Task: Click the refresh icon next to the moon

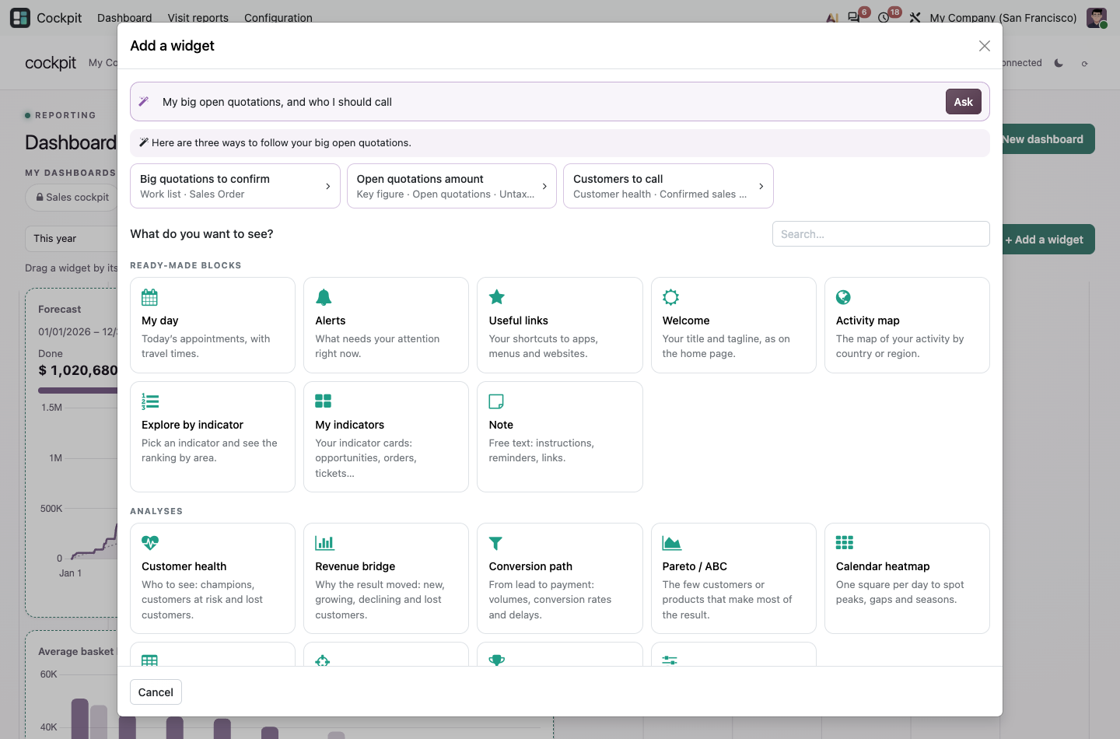Action: tap(1084, 63)
